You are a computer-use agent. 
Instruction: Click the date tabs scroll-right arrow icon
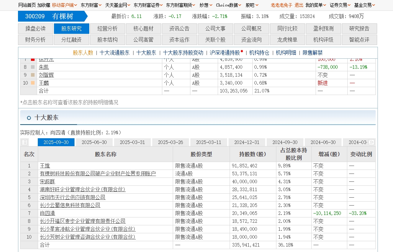coord(371,142)
